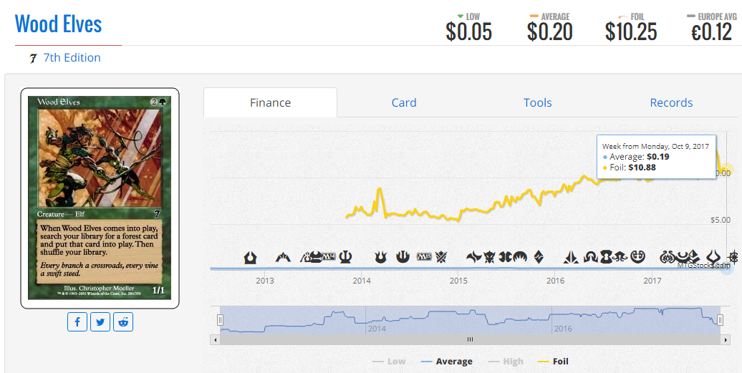Click the $5.00 y-axis label
Viewport: 742px width, 373px height.
click(x=721, y=220)
